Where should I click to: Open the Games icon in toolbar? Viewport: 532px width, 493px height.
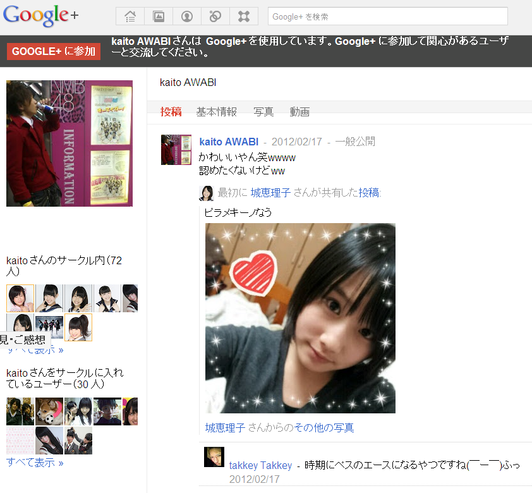pyautogui.click(x=244, y=16)
